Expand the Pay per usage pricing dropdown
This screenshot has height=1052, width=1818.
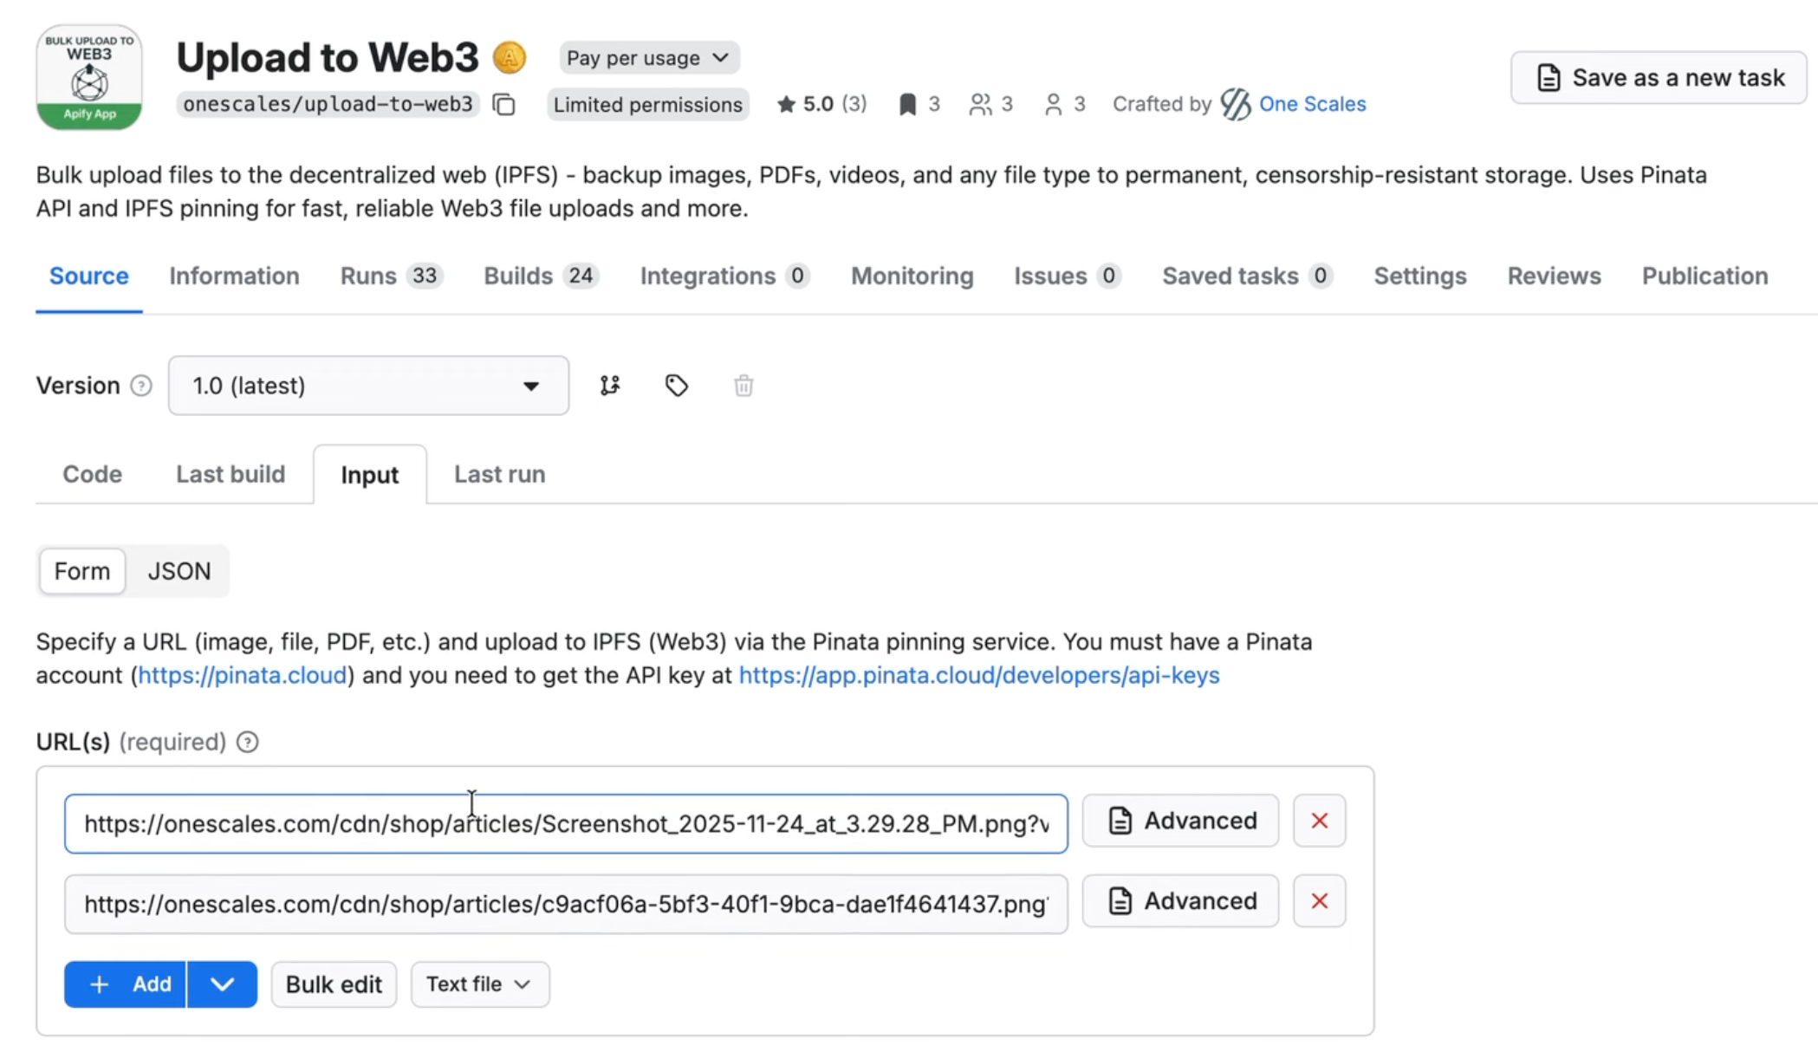(648, 57)
